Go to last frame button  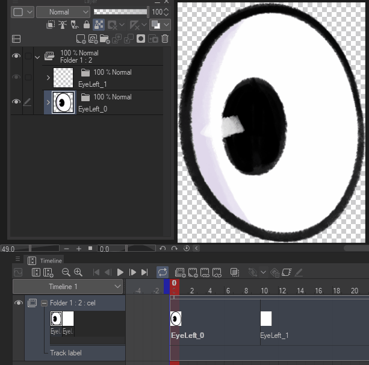(144, 272)
